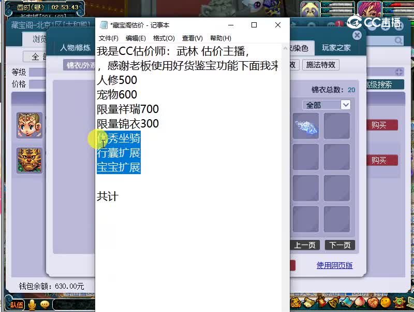The height and width of the screenshot is (312, 414).
Task: Select the pink-haired character portrait at top
Action: coord(369,9)
